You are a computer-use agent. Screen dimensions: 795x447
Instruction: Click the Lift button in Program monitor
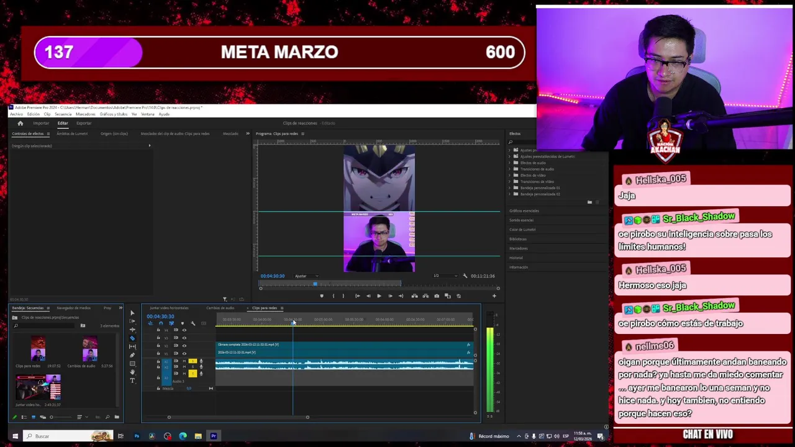pos(415,296)
